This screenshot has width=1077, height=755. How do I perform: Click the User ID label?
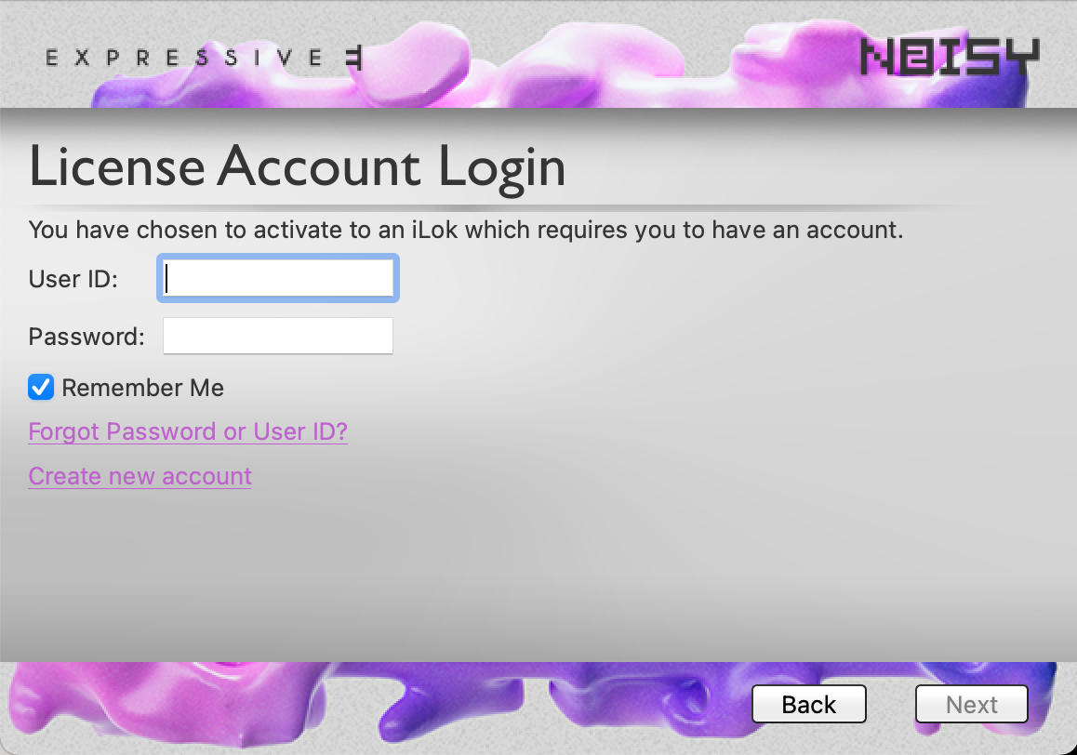(73, 279)
